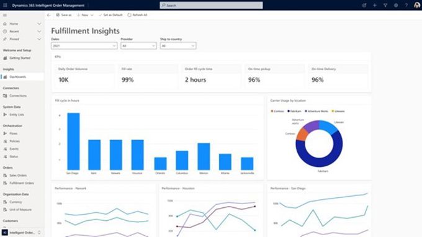Click the Order fill cycle time card
This screenshot has width=422, height=237.
pyautogui.click(x=211, y=76)
